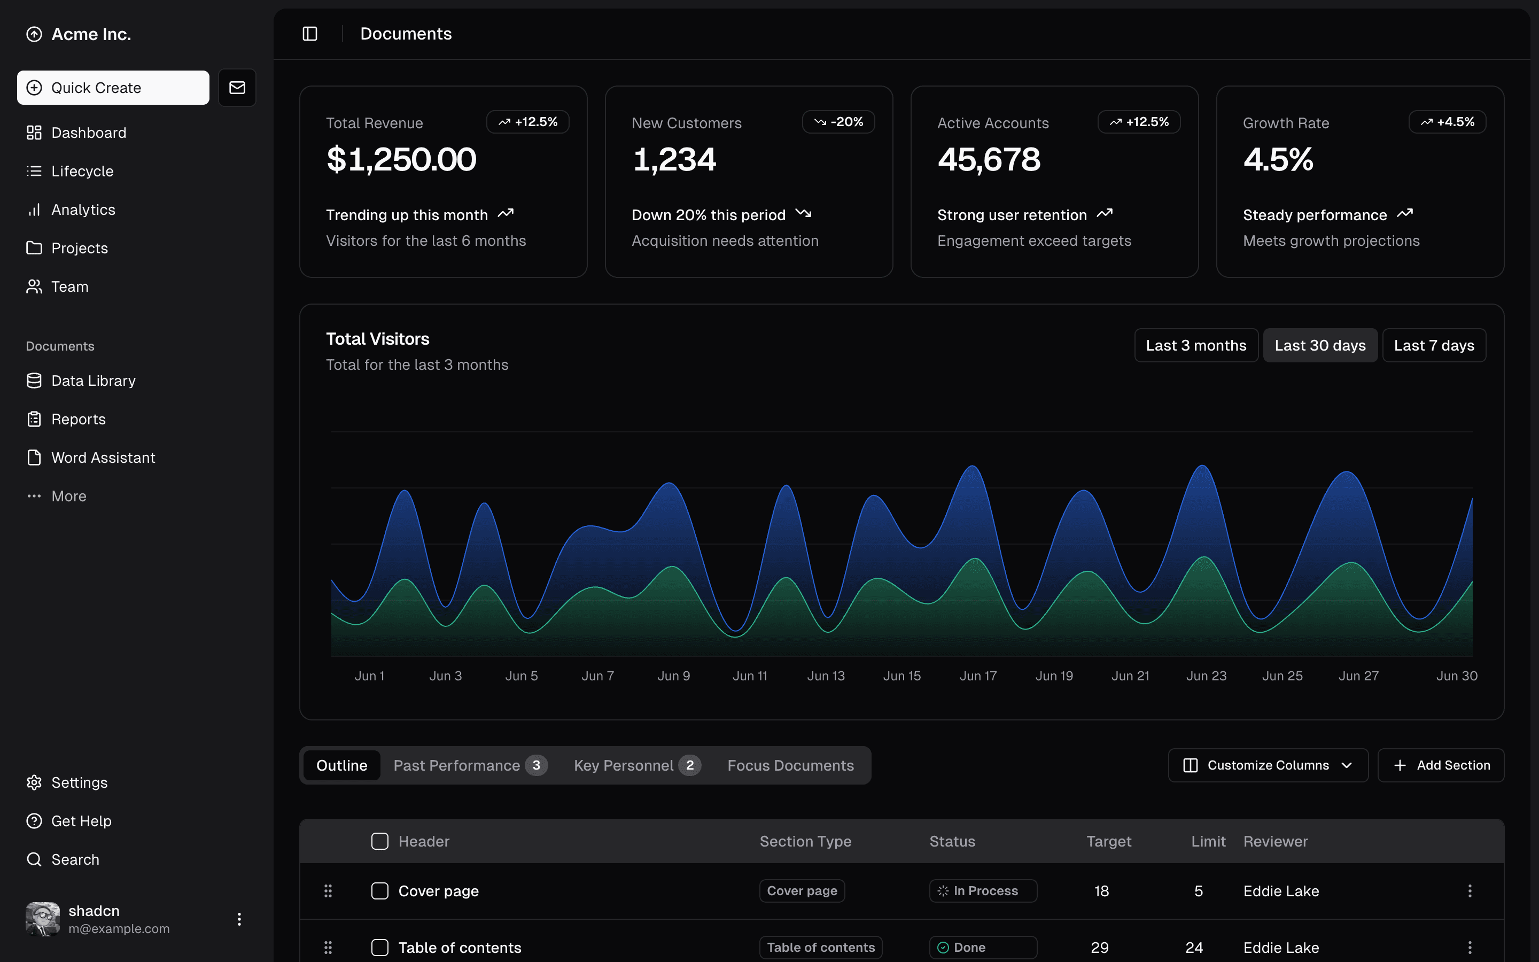
Task: Open shadcn user account menu
Action: click(239, 919)
